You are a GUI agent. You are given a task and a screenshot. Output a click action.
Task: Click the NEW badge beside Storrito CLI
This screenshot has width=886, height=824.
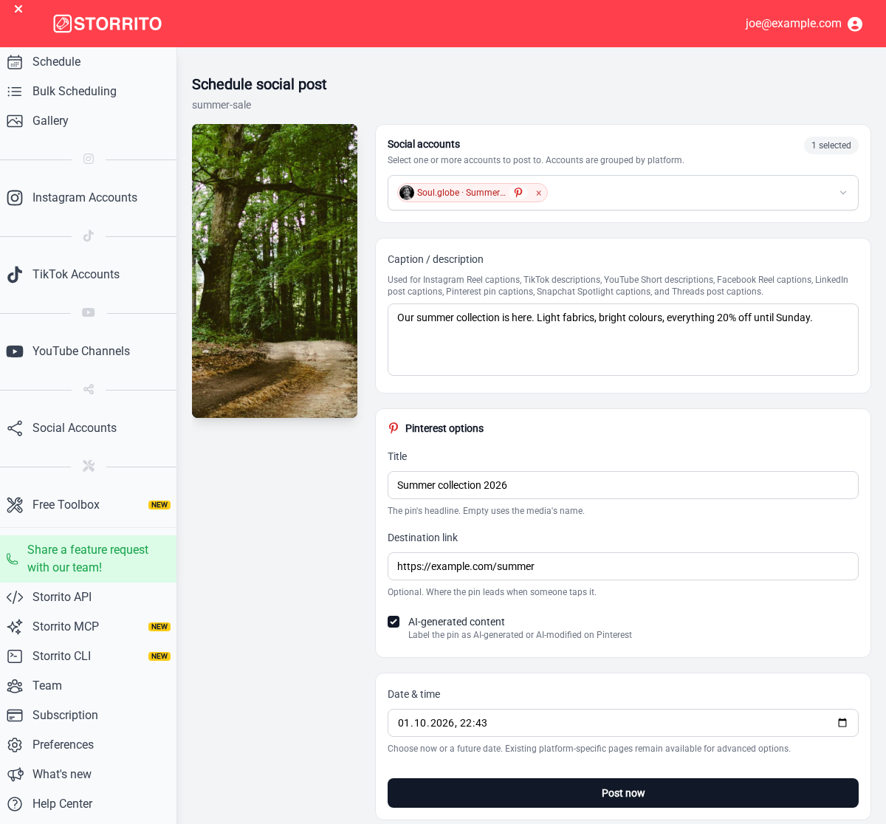[159, 656]
